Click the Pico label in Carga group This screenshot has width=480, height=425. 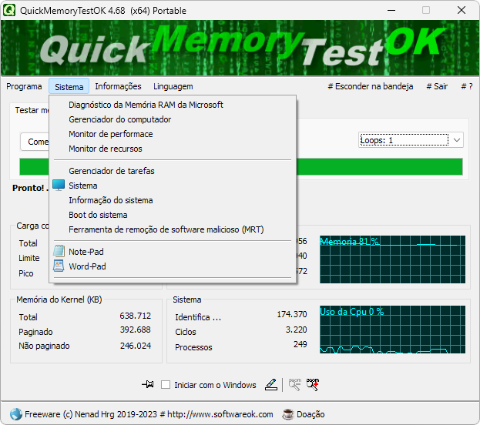pyautogui.click(x=26, y=273)
